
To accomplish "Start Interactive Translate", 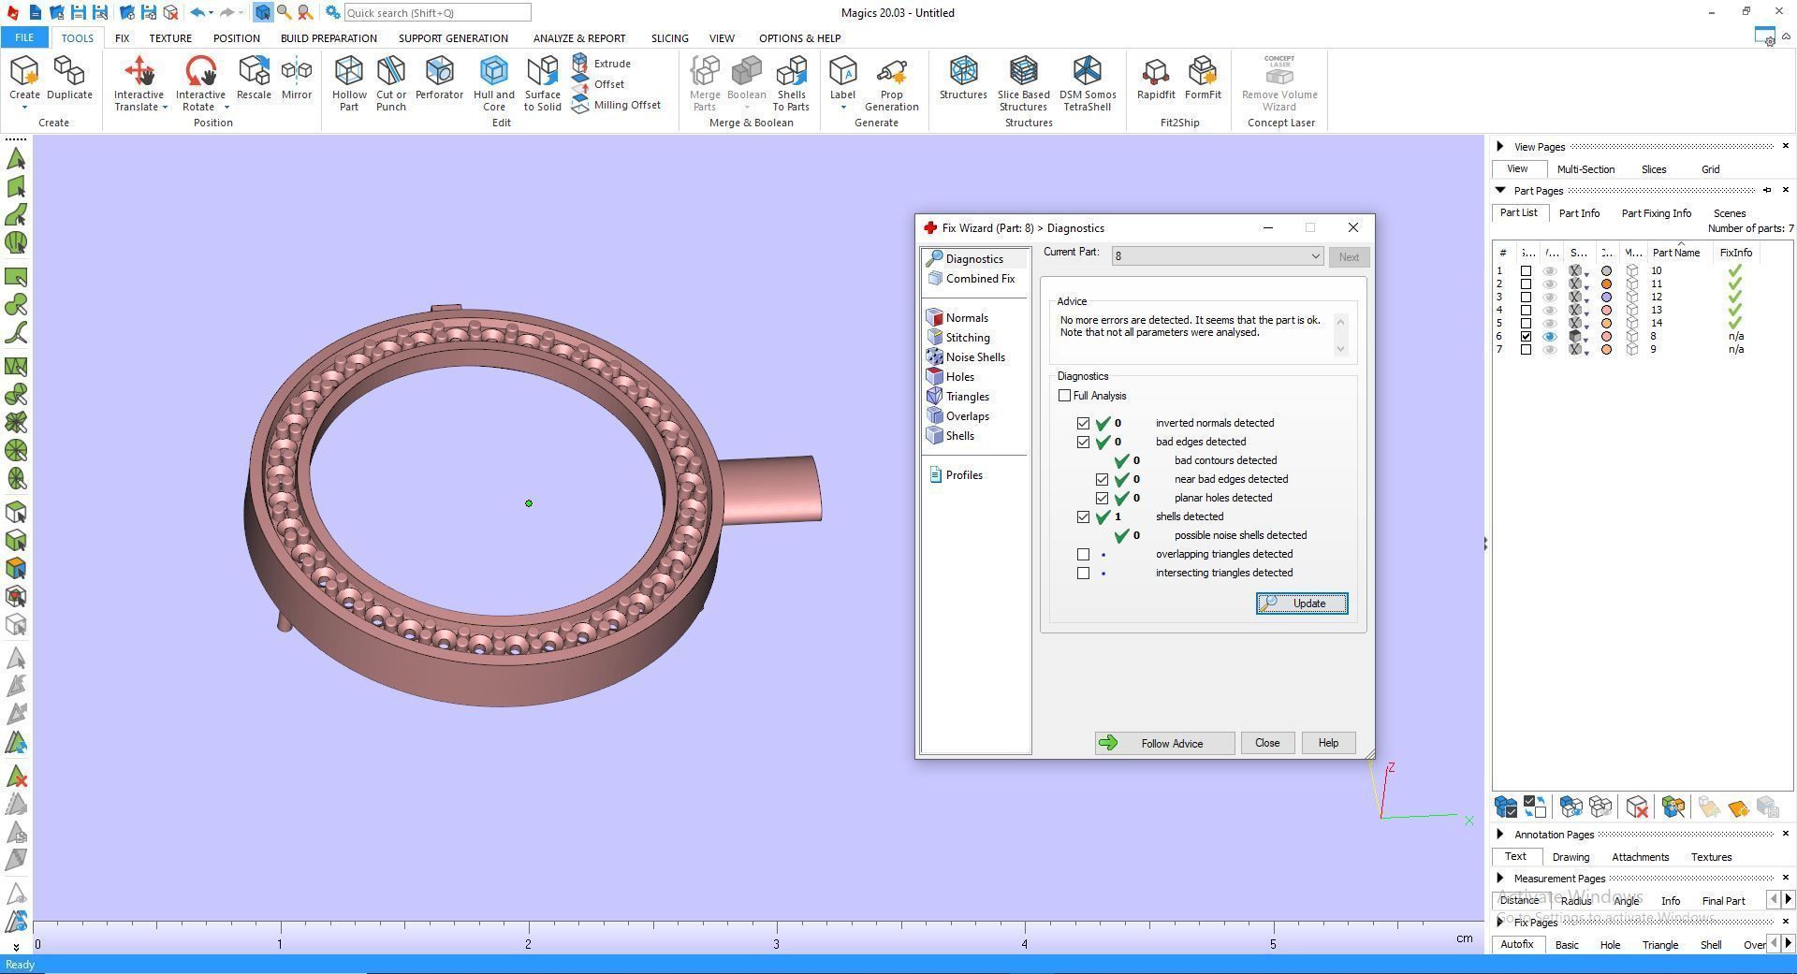I will (x=139, y=82).
